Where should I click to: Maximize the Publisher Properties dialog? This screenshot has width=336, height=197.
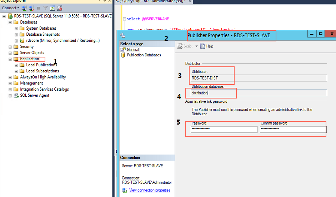click(x=321, y=34)
